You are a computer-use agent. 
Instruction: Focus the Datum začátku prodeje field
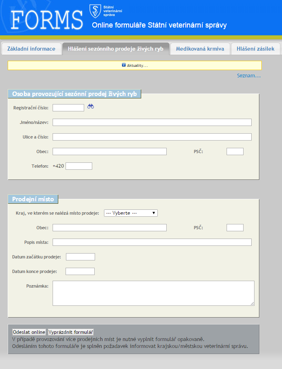click(x=81, y=257)
